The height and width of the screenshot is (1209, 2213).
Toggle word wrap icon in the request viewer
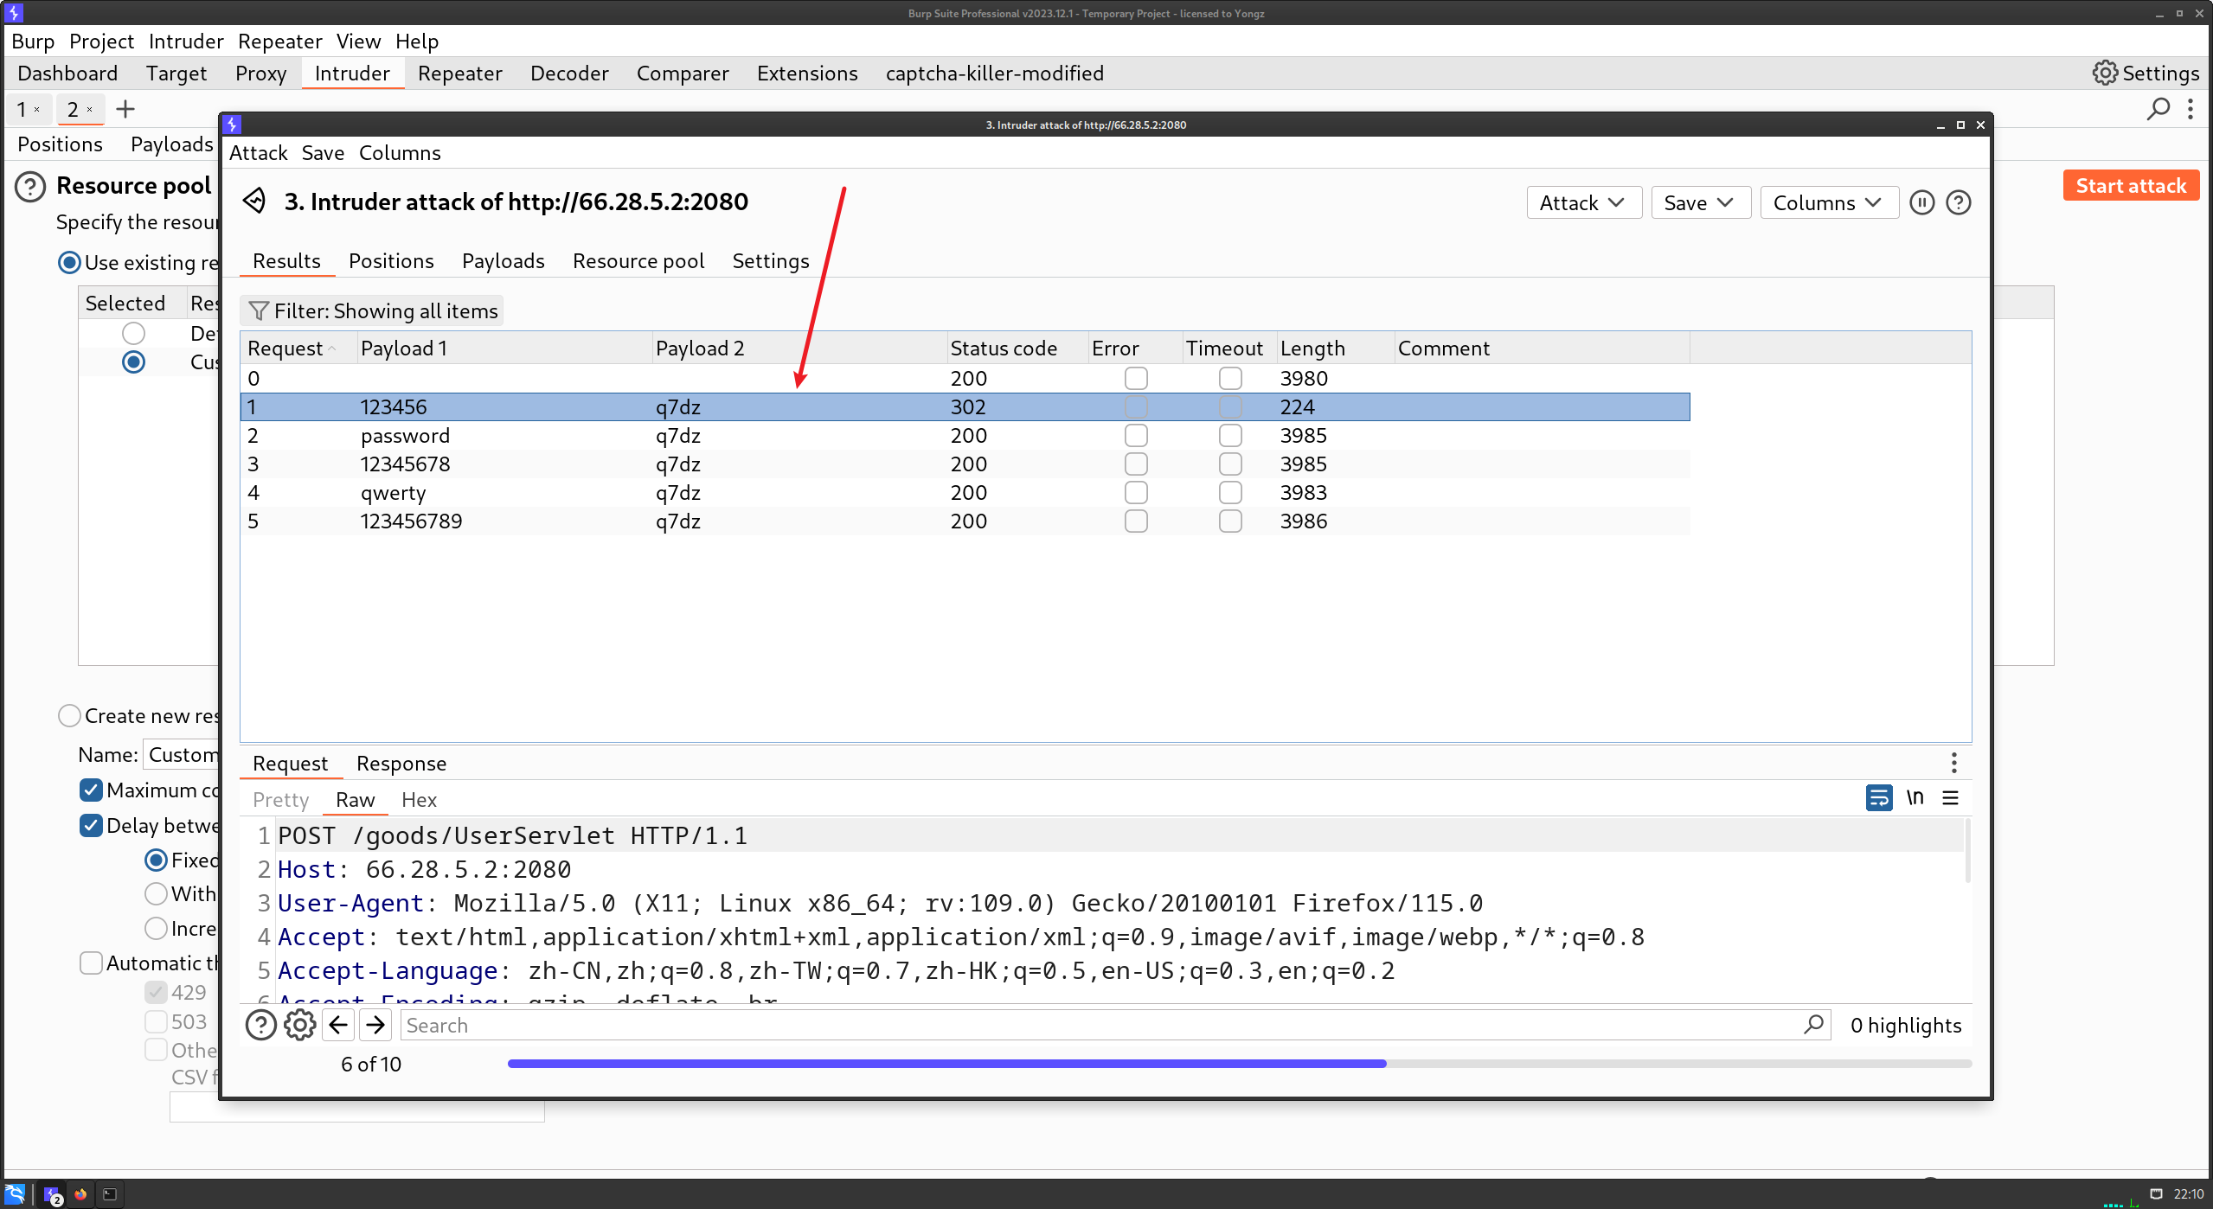pos(1878,797)
